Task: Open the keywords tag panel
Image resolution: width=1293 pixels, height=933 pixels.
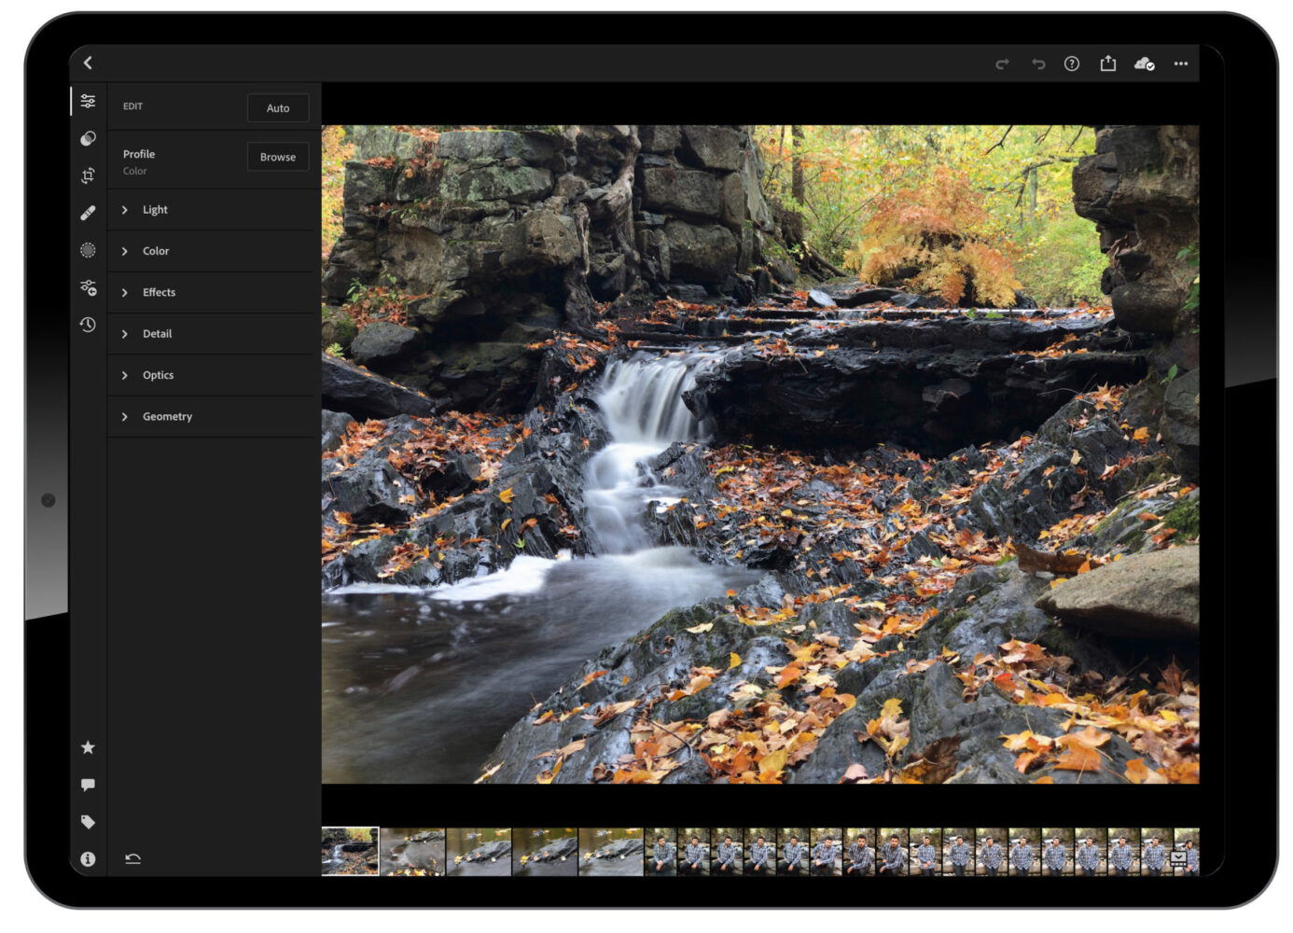Action: tap(88, 822)
